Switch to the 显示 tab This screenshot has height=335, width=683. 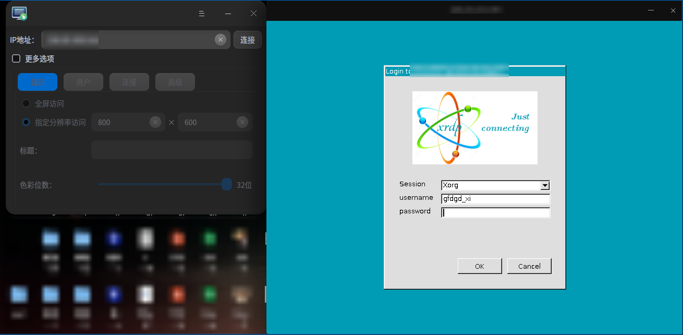point(38,82)
